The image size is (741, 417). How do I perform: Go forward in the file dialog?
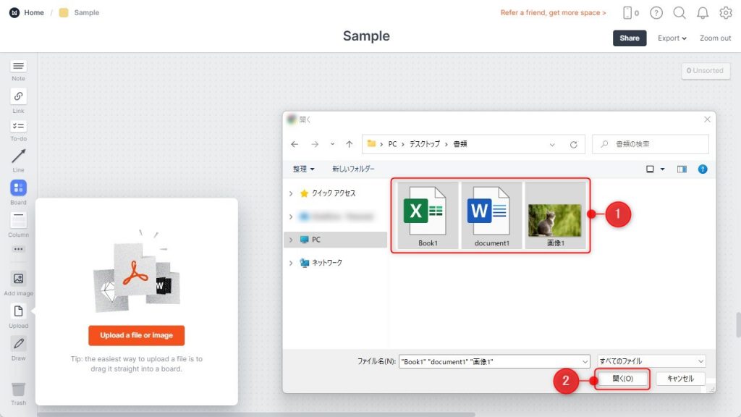click(315, 144)
